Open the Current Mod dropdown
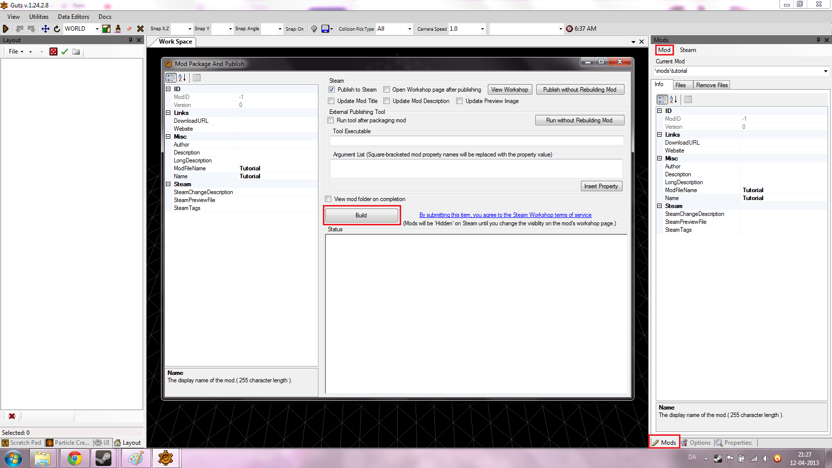The image size is (832, 468). (x=826, y=71)
